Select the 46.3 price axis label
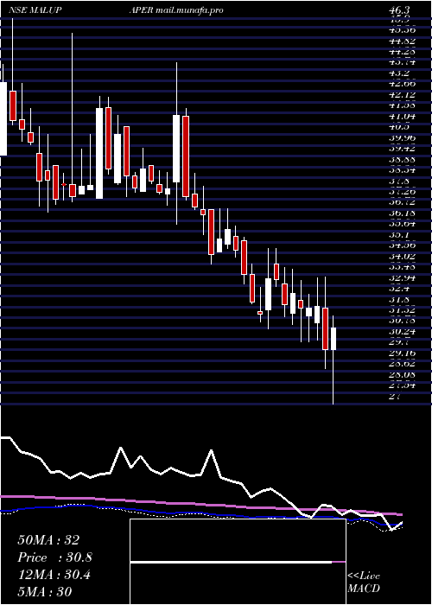This screenshot has height=605, width=432. pyautogui.click(x=399, y=10)
